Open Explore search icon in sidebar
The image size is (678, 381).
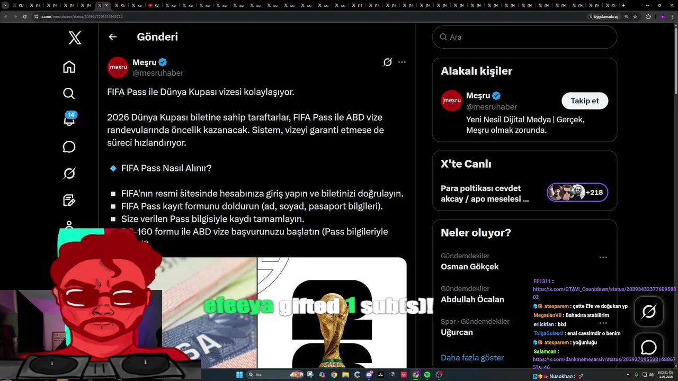(x=69, y=94)
